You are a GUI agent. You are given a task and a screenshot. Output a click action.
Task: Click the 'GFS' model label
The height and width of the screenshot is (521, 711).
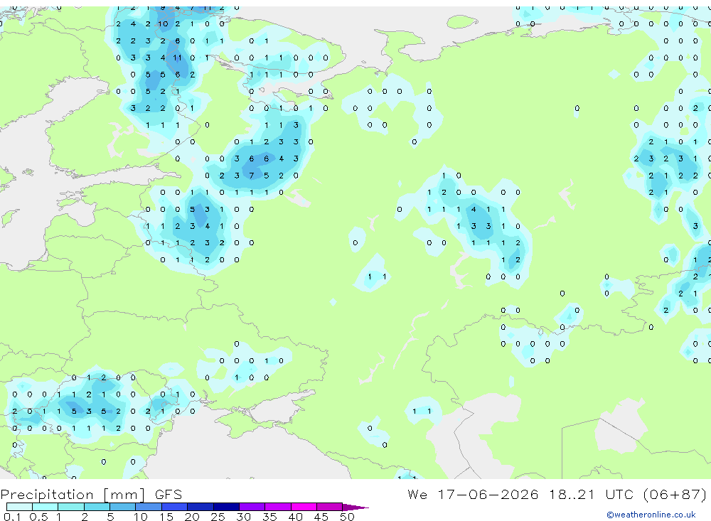pyautogui.click(x=169, y=495)
